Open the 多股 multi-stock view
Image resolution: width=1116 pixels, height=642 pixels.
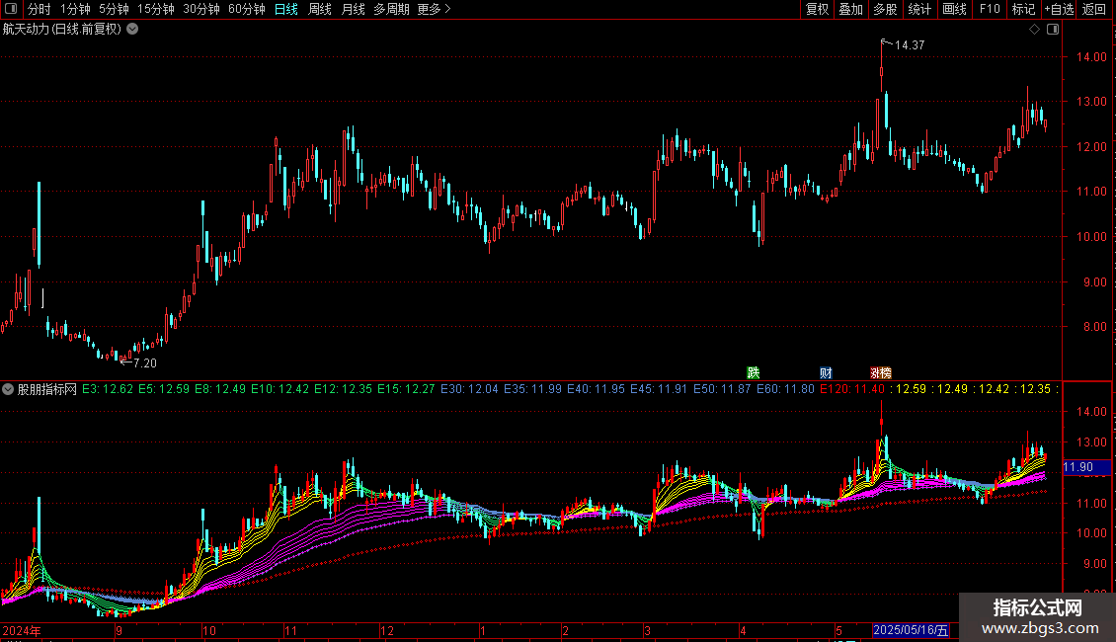tap(886, 9)
